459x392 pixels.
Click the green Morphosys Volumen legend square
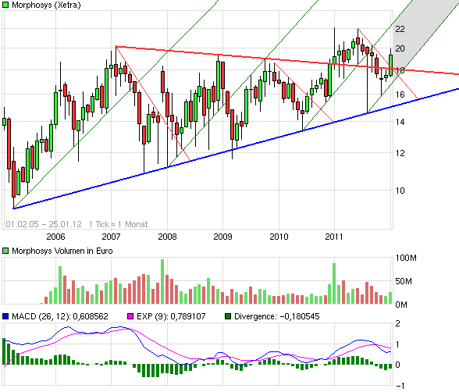[5, 251]
